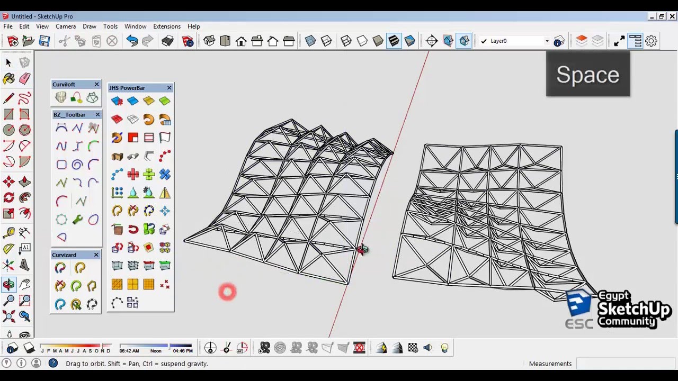Toggle Monochrome face style
The width and height of the screenshot is (678, 381).
[409, 41]
